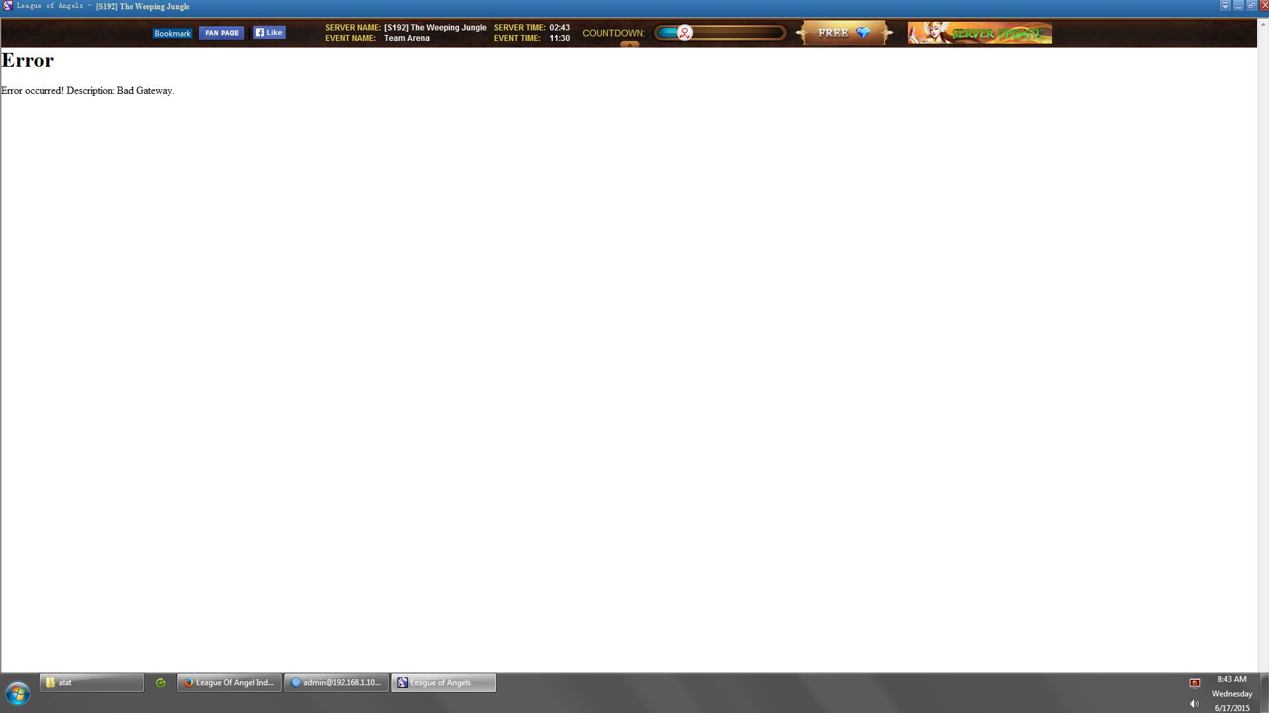Click the League of Angels window icon in title bar

click(x=7, y=6)
